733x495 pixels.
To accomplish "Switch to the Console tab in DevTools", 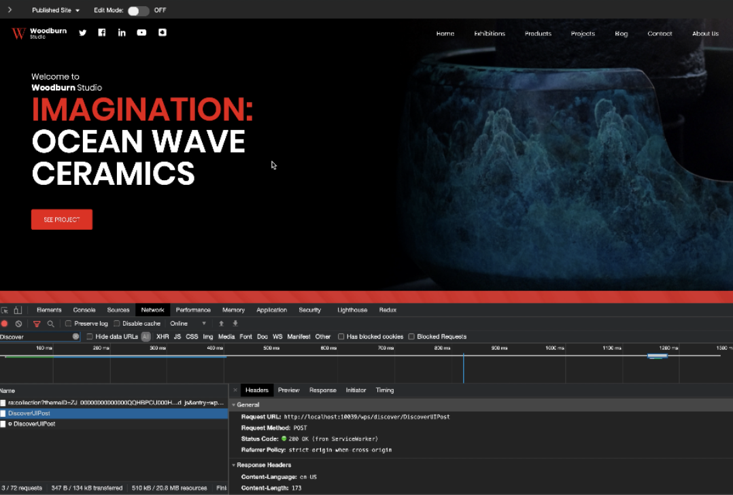I will tap(84, 310).
